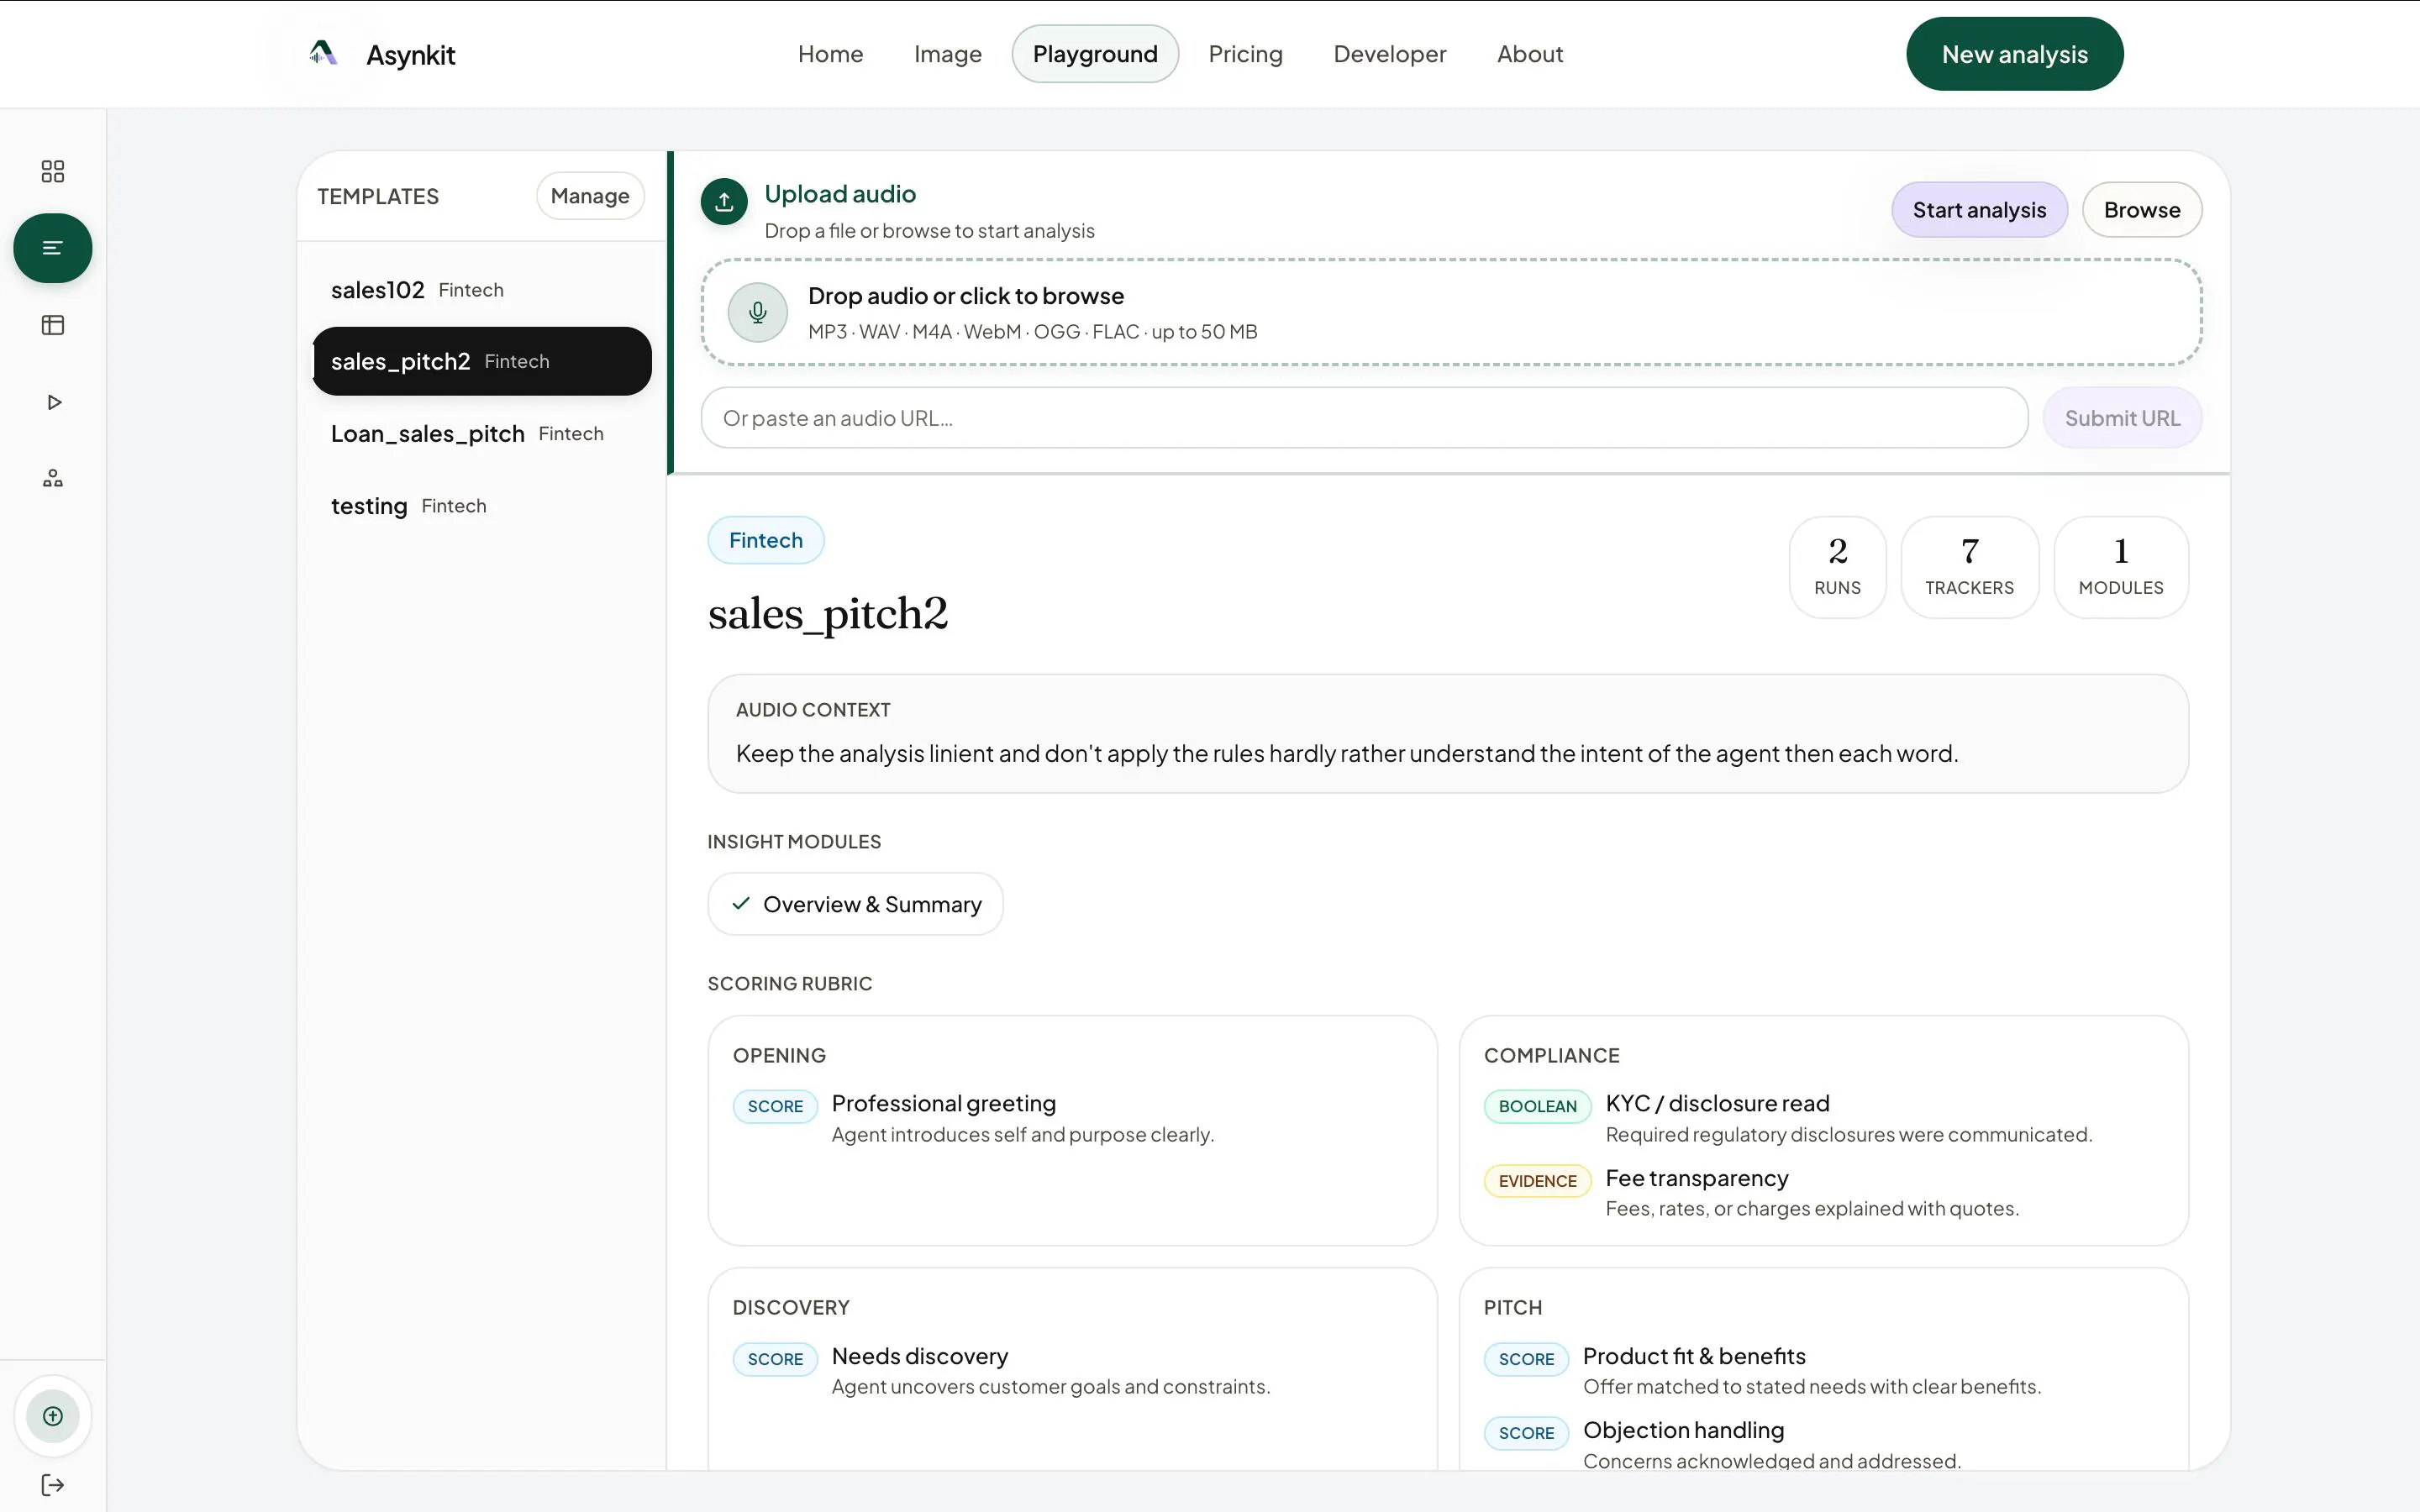Image resolution: width=2420 pixels, height=1512 pixels.
Task: Click the 7 TRACKERS stat card
Action: point(1969,567)
